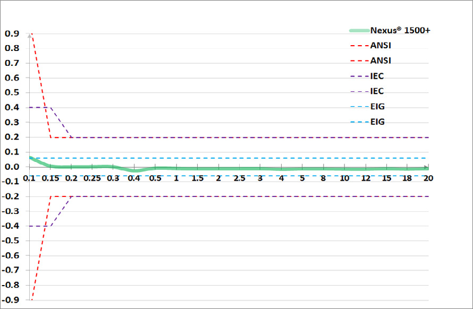Image resolution: width=473 pixels, height=309 pixels.
Task: Select the green Nexus 1500+ legend line sample
Action: coord(360,30)
